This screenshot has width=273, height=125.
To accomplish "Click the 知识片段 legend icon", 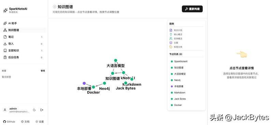I will 171,30.
